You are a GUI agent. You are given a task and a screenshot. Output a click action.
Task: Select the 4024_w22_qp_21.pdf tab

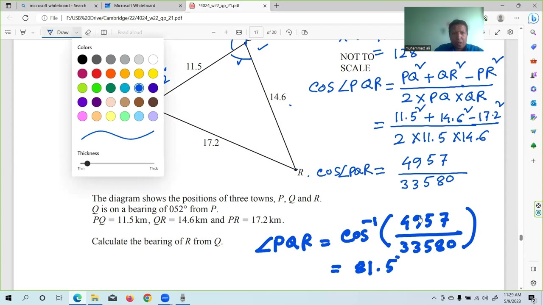228,6
